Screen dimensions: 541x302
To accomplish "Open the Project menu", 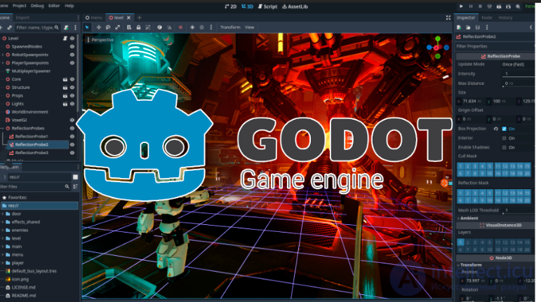I will tap(20, 6).
